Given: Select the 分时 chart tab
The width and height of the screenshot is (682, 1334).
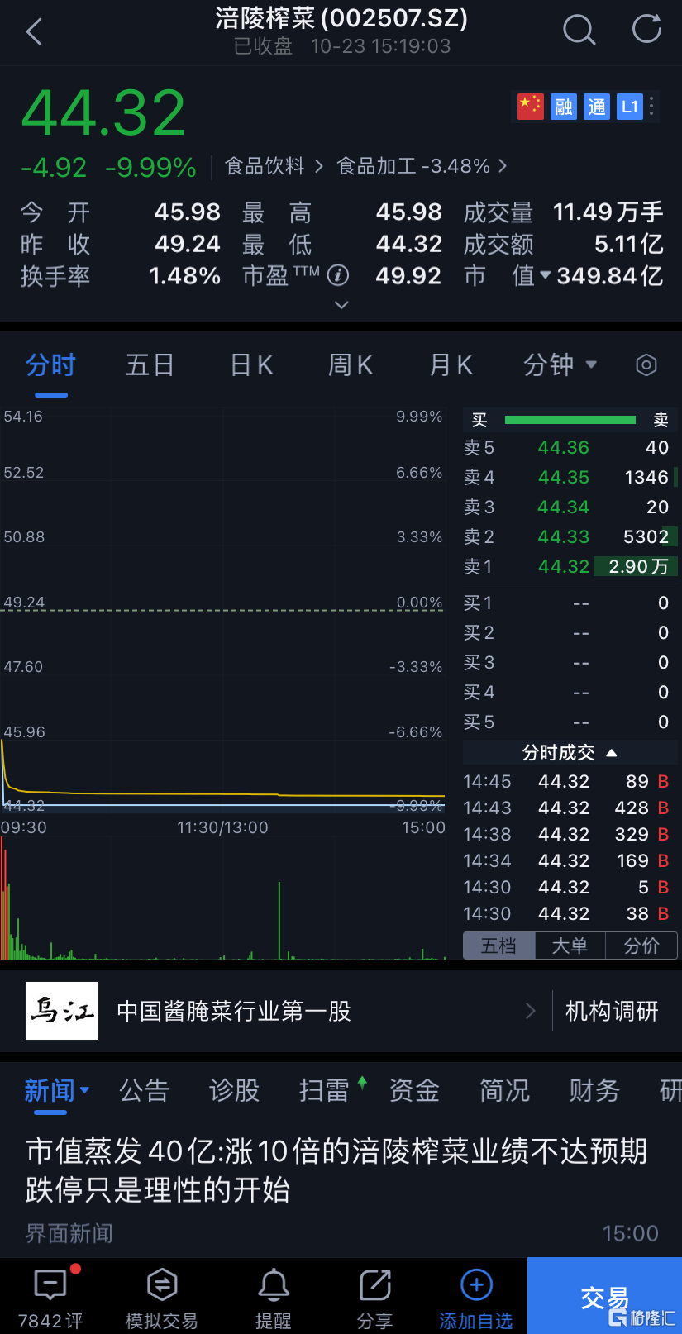Looking at the screenshot, I should 50,364.
